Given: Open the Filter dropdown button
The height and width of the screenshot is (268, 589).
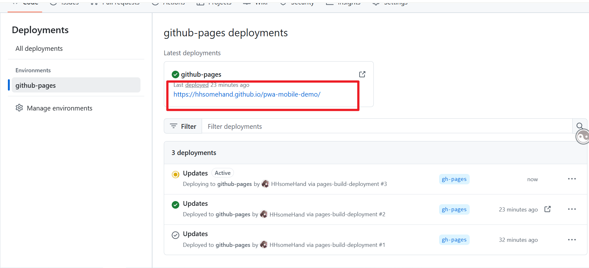Looking at the screenshot, I should tap(183, 126).
